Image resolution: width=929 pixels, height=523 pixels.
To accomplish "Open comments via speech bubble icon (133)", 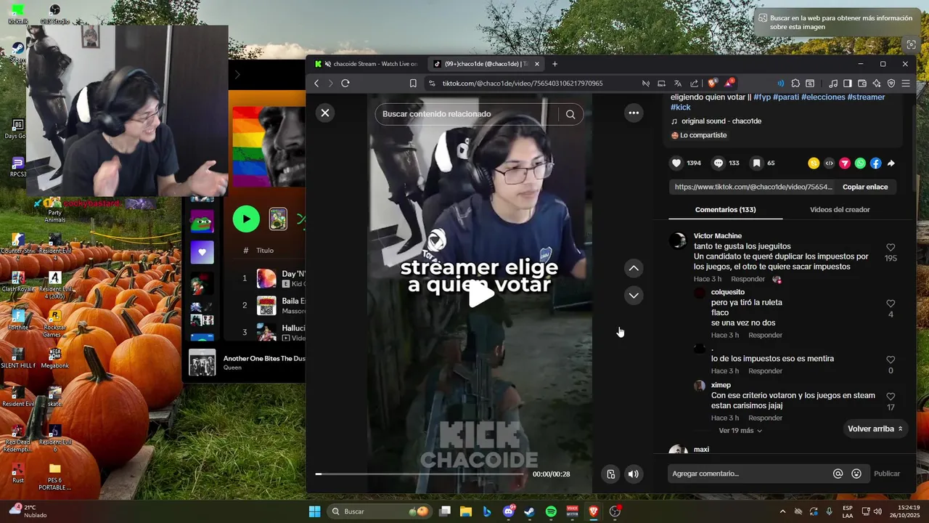I will tap(719, 163).
